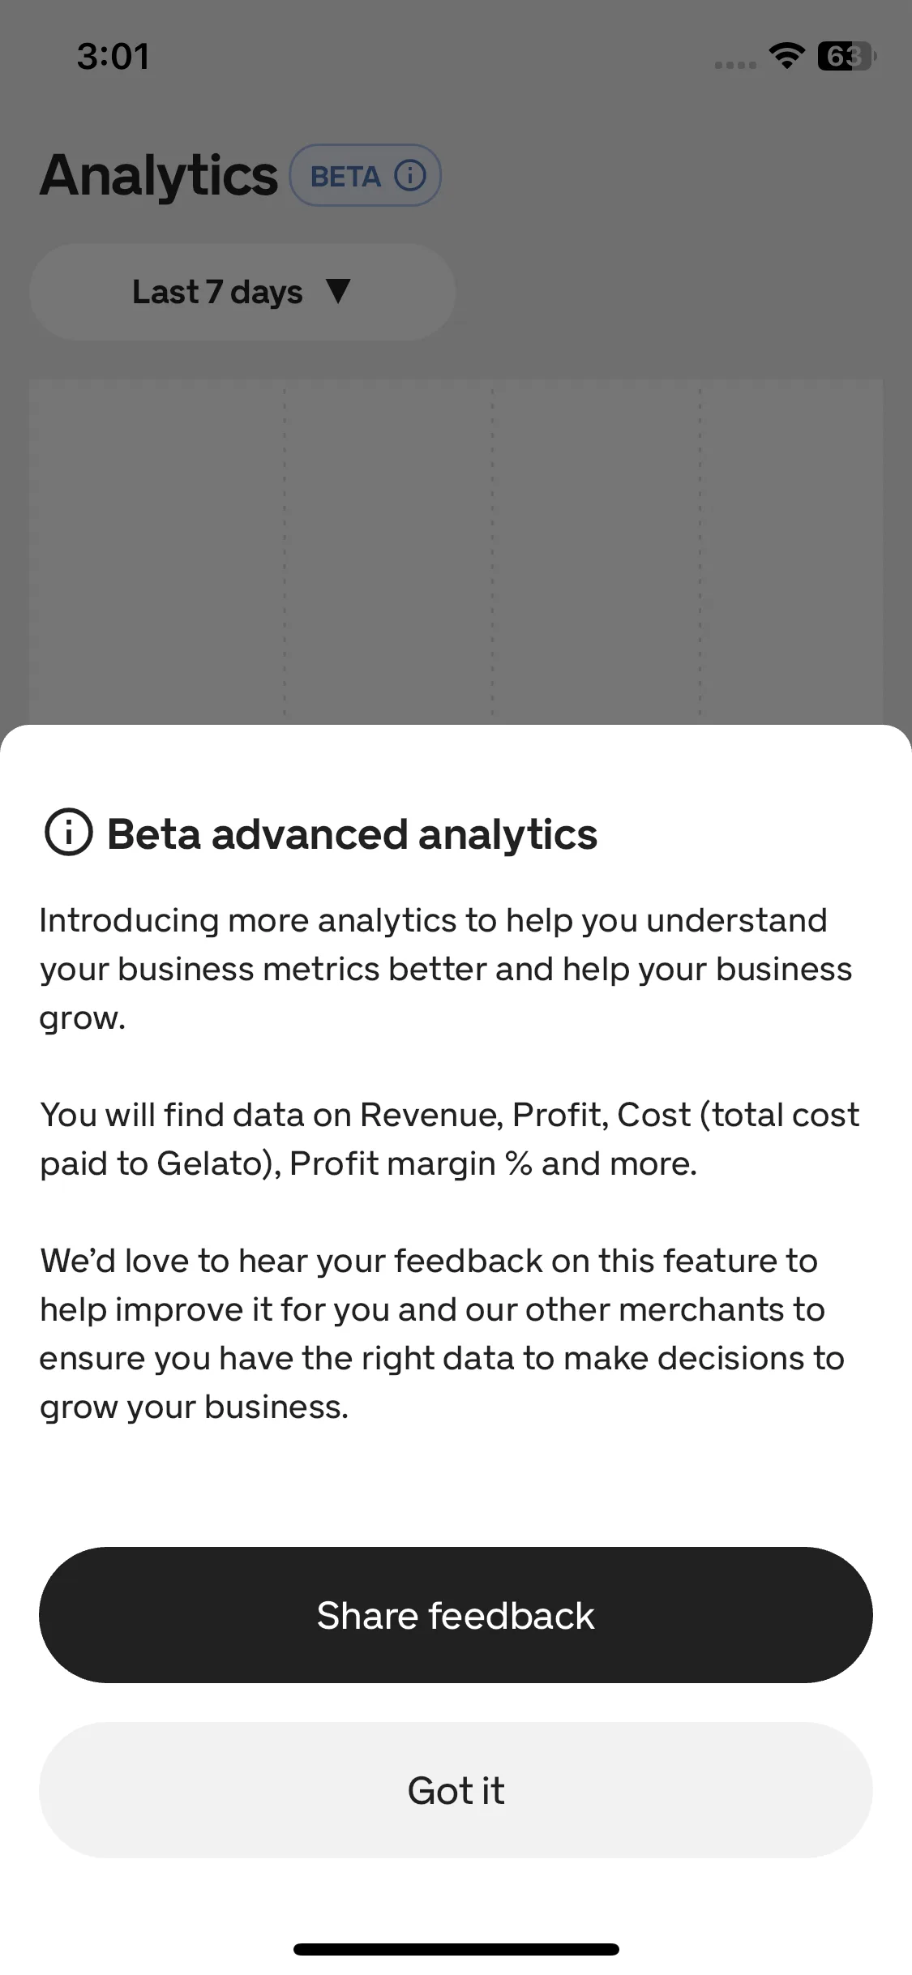Screen dimensions: 912x1975
Task: Tap the BETA badge label
Action: pos(345,176)
